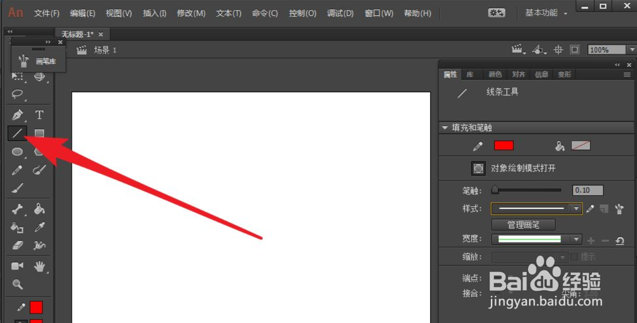Open the stroke style (样式) dropdown

point(576,209)
